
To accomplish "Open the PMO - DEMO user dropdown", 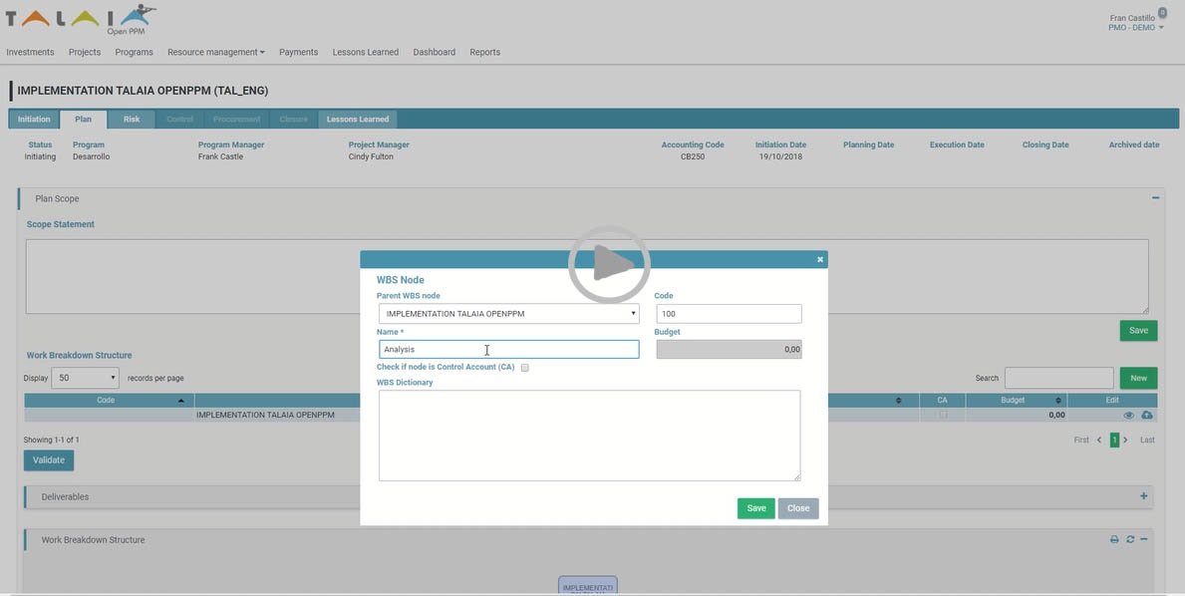I will [x=1136, y=28].
